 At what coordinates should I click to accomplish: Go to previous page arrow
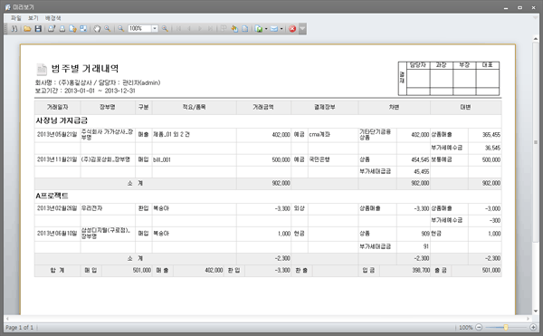189,29
